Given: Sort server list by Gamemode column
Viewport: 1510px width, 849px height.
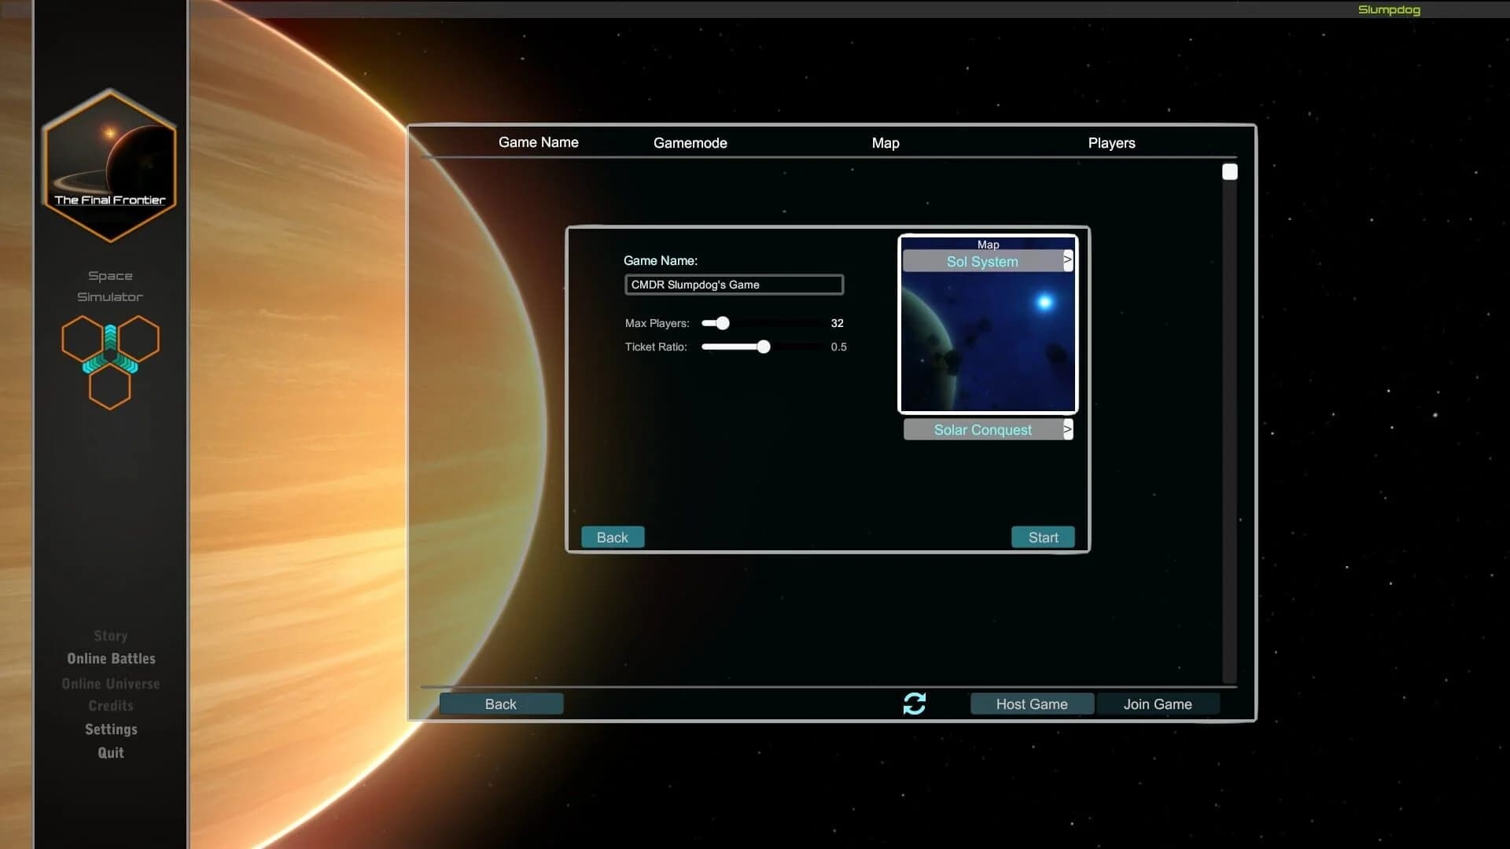Looking at the screenshot, I should click(691, 142).
